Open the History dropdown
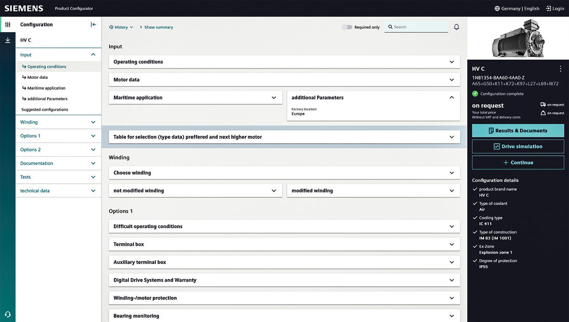The image size is (569, 322). click(x=121, y=27)
